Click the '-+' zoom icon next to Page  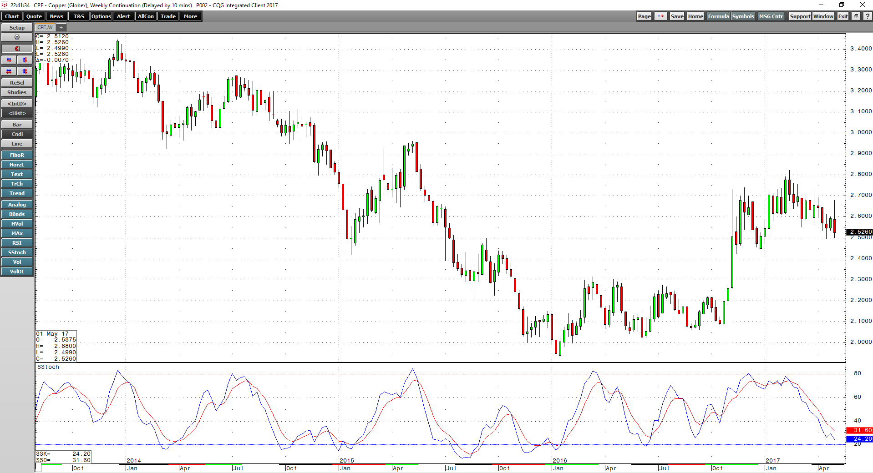coord(660,16)
